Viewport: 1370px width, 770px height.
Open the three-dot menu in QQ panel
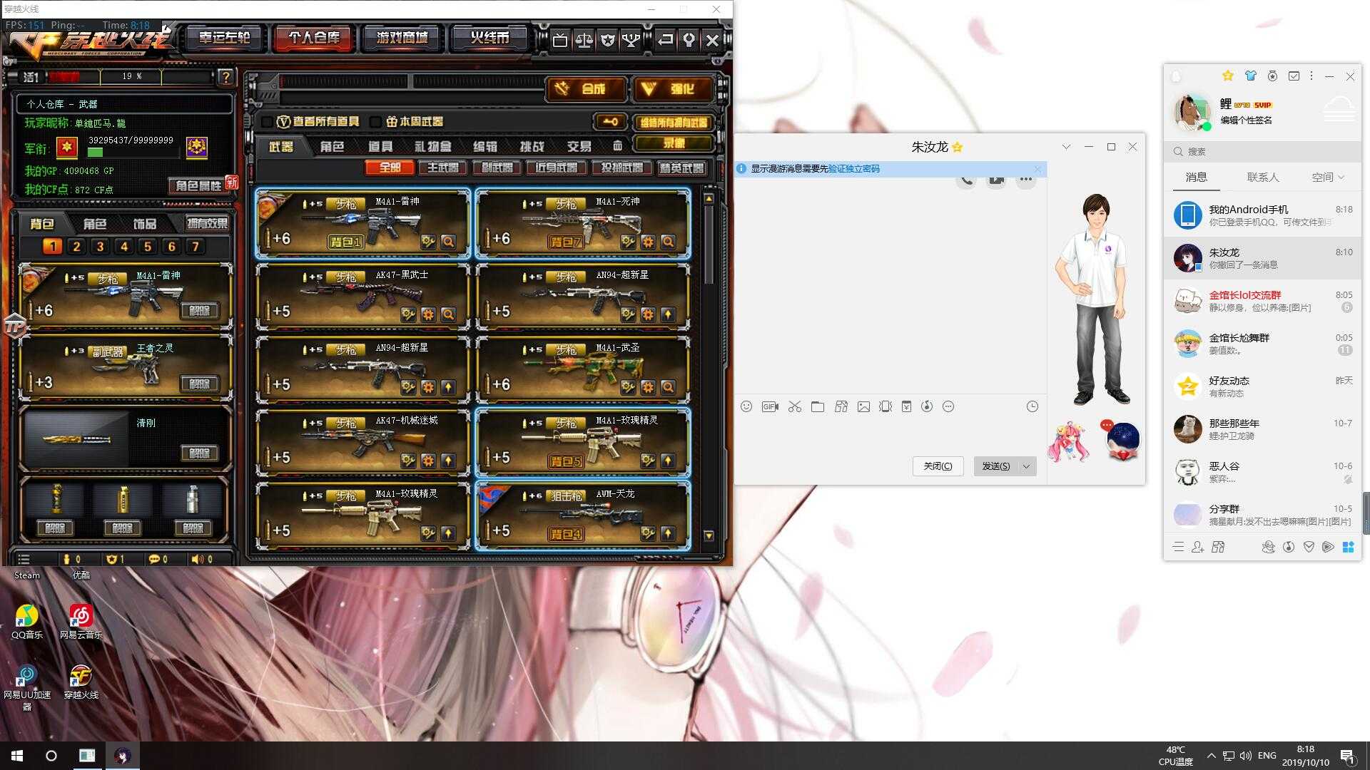1311,76
